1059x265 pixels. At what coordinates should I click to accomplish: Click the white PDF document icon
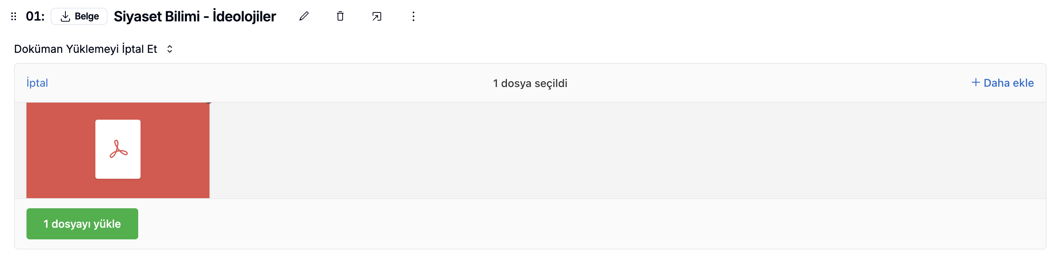coord(118,149)
